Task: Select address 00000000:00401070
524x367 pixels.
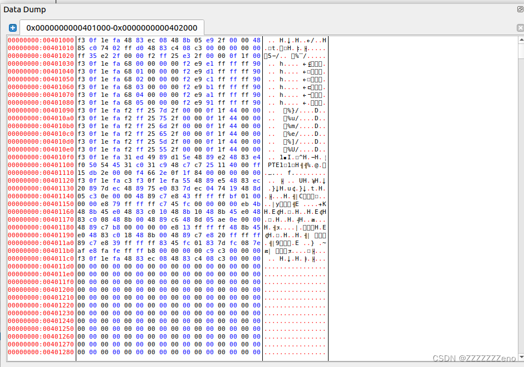Action: (x=41, y=95)
